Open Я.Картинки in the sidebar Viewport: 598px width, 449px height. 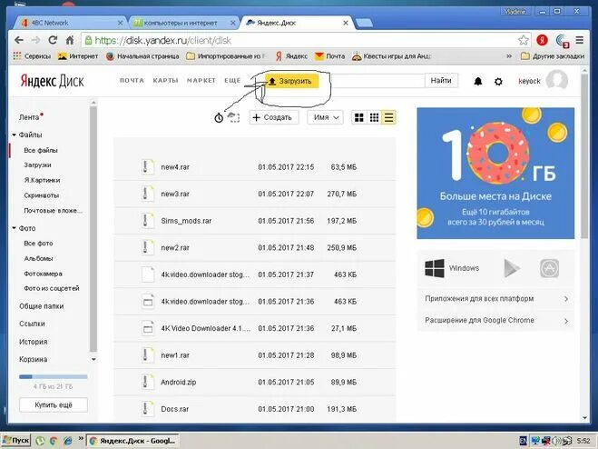click(x=42, y=180)
